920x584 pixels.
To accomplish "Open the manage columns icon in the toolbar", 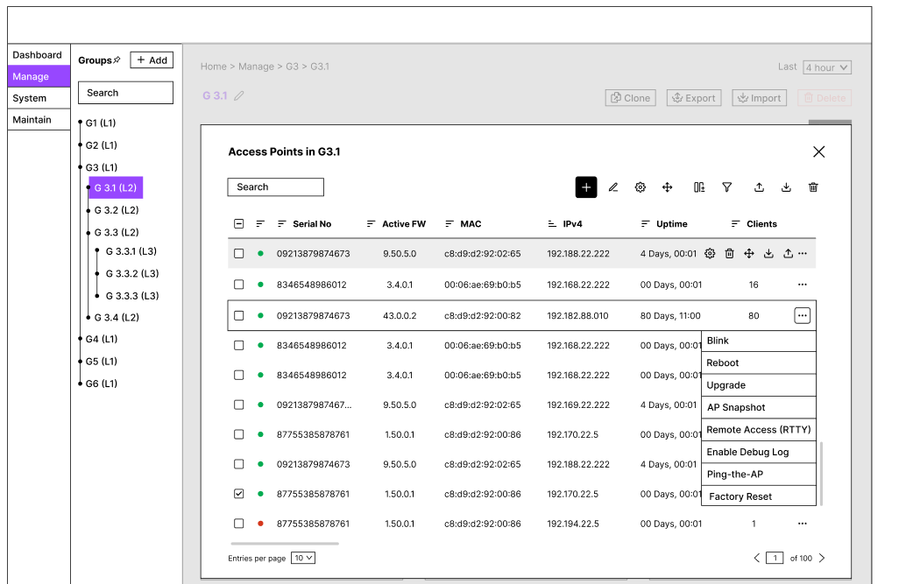I will coord(699,187).
